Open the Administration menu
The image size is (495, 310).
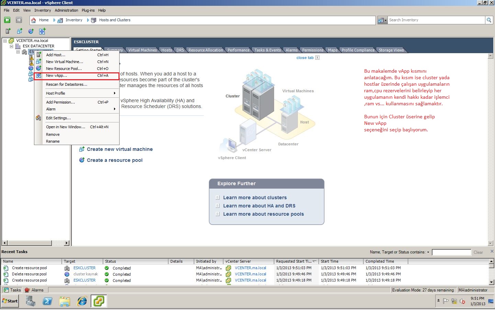pyautogui.click(x=66, y=10)
